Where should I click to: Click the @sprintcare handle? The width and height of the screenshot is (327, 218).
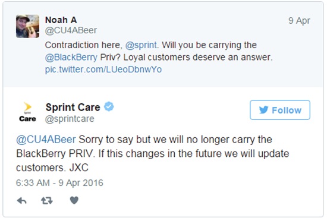(x=70, y=119)
